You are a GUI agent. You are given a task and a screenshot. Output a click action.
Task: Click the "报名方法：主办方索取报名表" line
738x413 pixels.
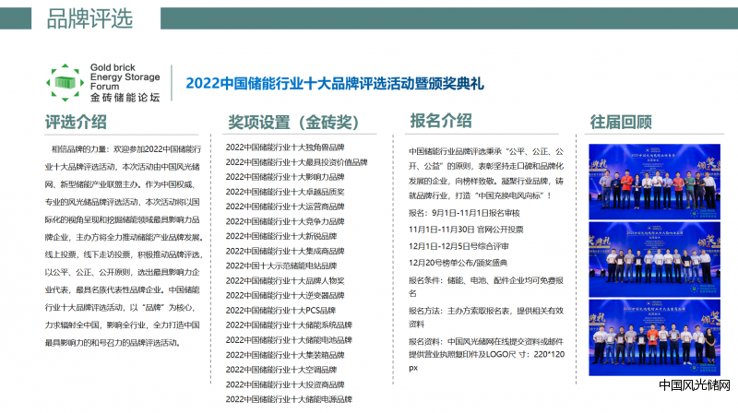(486, 317)
